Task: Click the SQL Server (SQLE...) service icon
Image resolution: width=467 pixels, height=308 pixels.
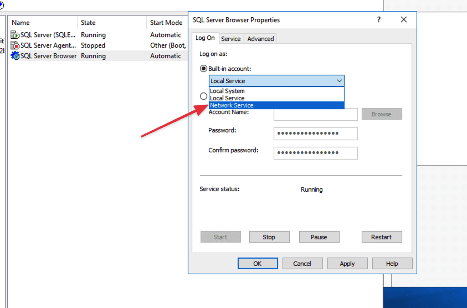Action: point(15,35)
